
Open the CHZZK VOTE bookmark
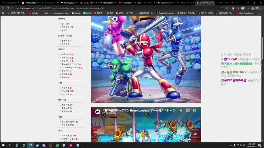(x=224, y=13)
